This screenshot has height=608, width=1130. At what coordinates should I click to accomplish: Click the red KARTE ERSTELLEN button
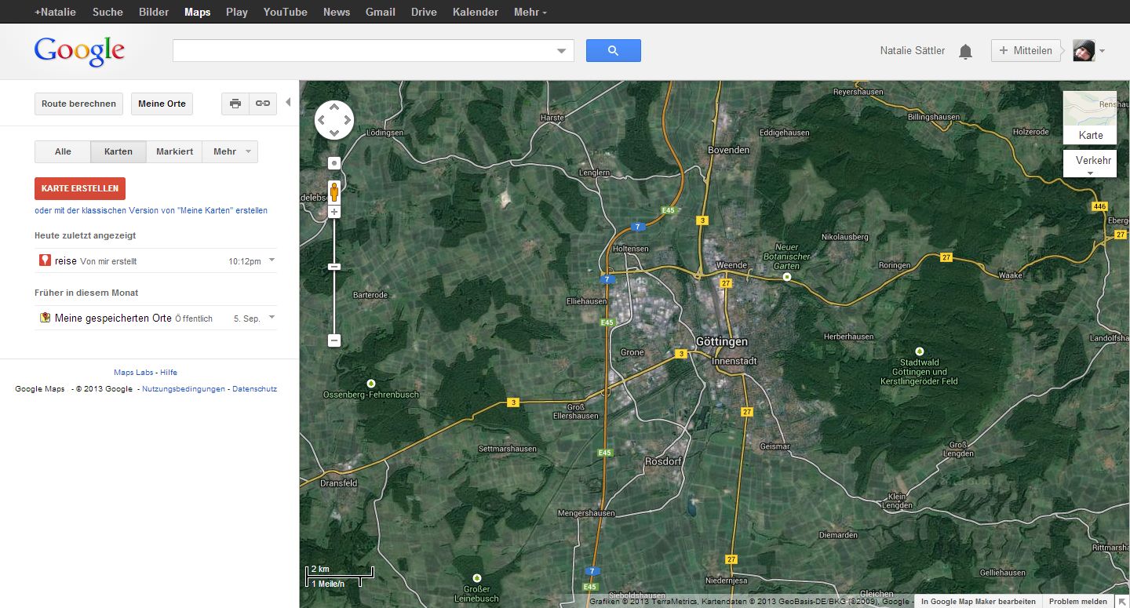pyautogui.click(x=80, y=188)
